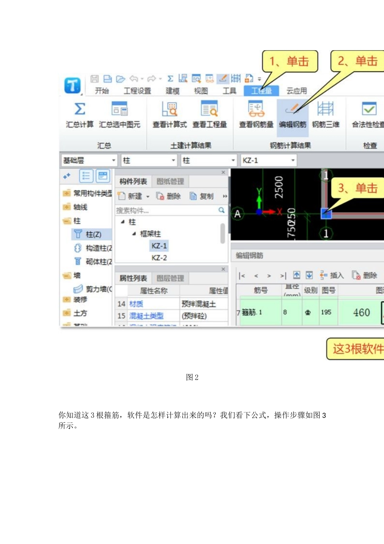Close the 构件列表 panel
Screen dimensions: 384x544
[223, 172]
